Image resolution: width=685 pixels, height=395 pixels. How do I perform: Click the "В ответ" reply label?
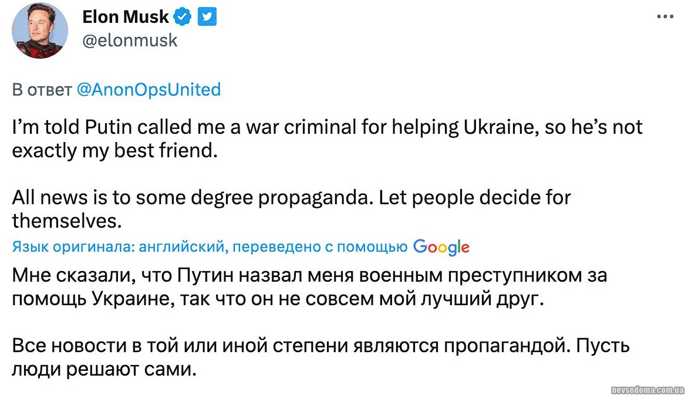coord(42,89)
